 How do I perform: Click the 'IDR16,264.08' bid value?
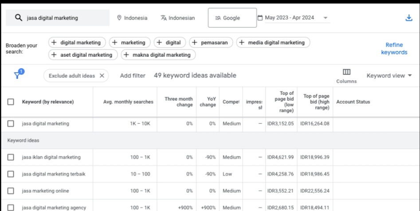[x=315, y=123]
